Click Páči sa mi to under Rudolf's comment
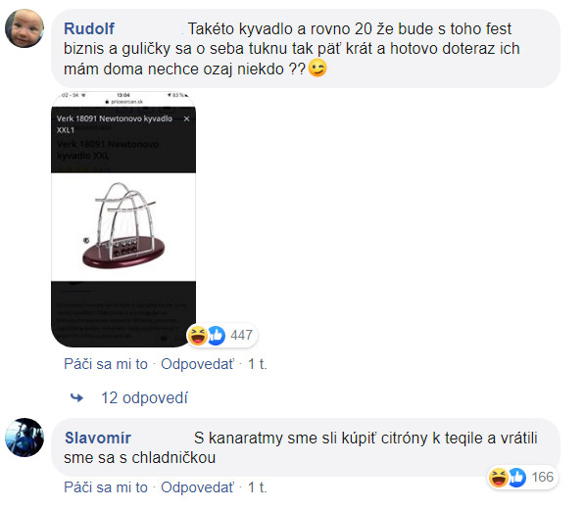Viewport: 585px width, 508px height. [x=106, y=364]
